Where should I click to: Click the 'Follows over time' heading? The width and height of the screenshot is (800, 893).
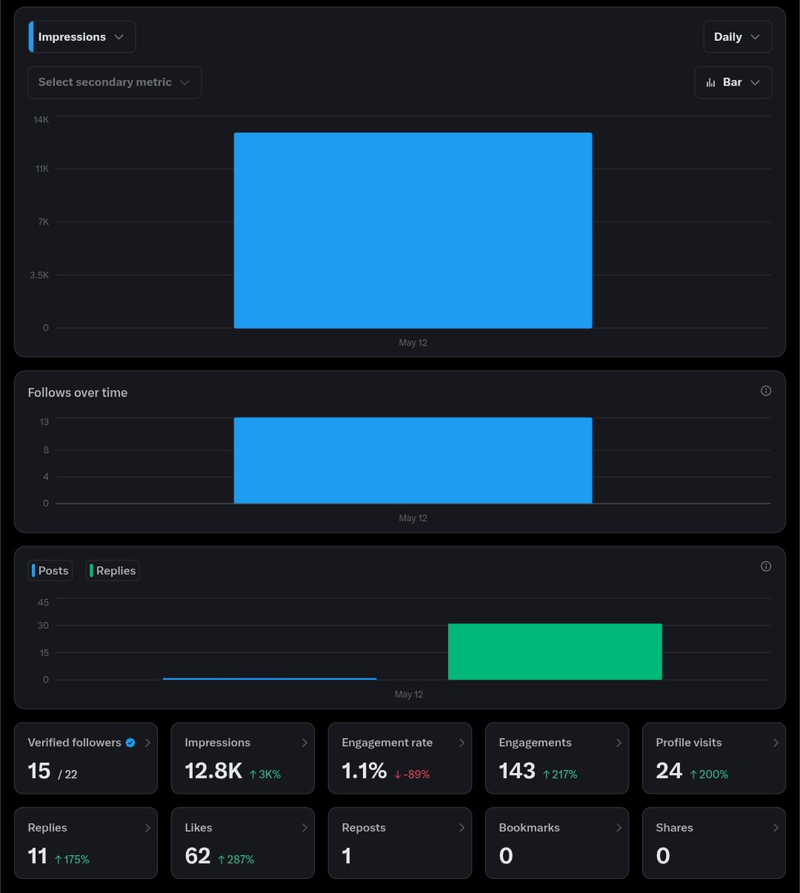pyautogui.click(x=77, y=392)
